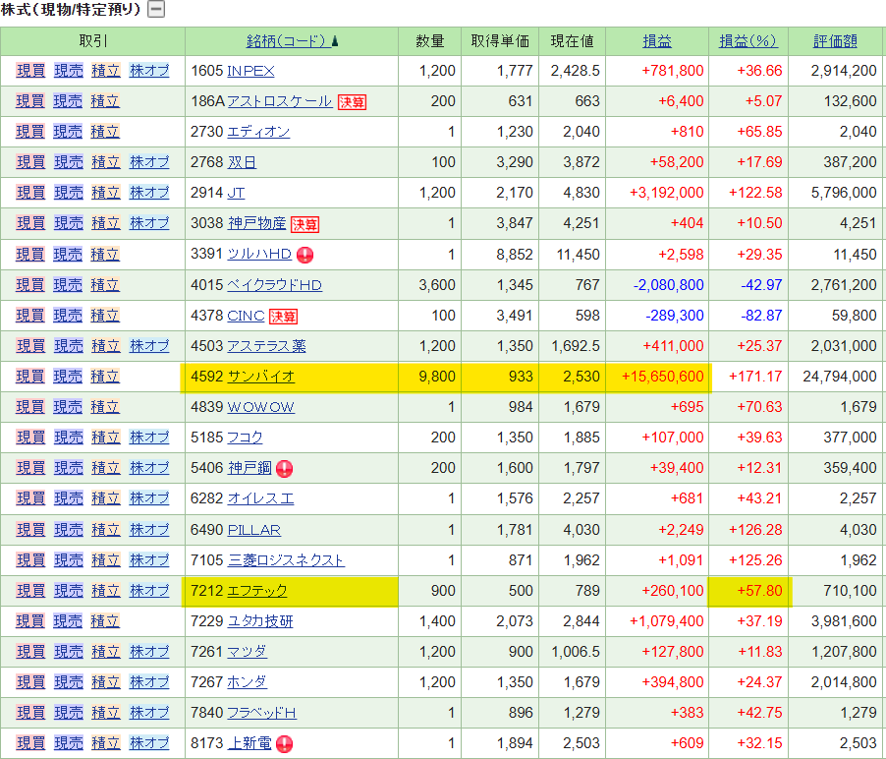Open the オイレス工 stock link
Image resolution: width=886 pixels, height=759 pixels.
coord(260,498)
